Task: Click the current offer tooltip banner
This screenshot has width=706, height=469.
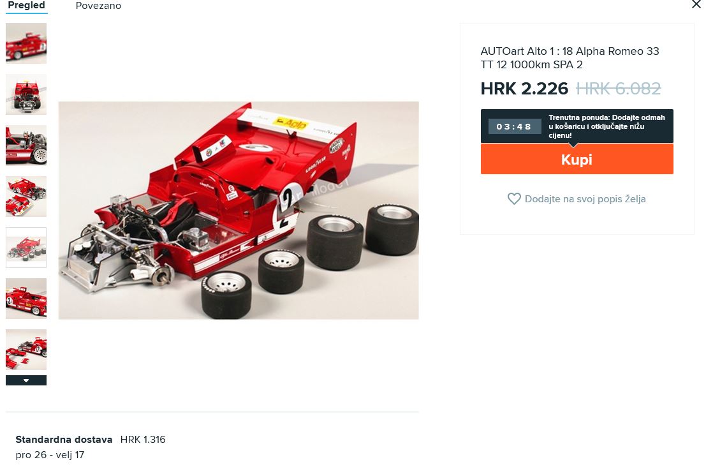Action: (577, 126)
